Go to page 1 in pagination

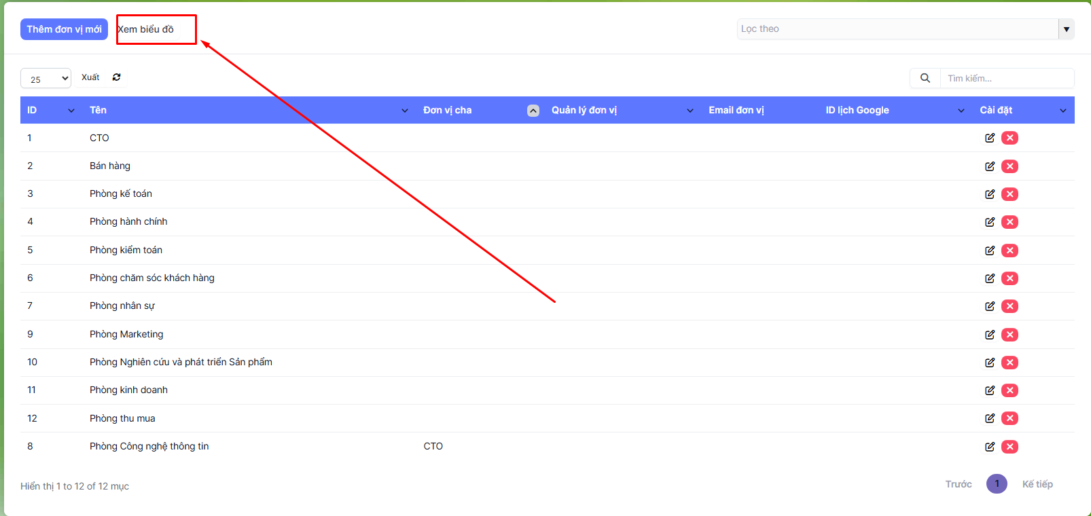(x=997, y=484)
